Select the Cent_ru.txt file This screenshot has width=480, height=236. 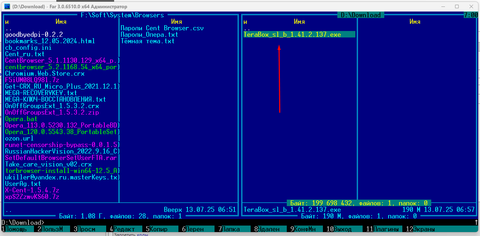tap(25, 54)
